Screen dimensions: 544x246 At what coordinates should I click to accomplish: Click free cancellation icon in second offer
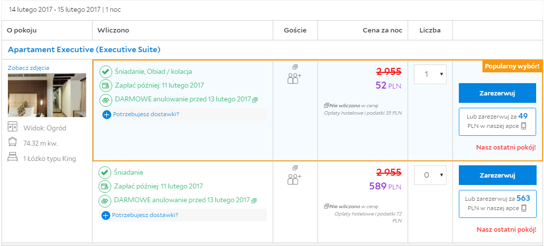point(104,201)
